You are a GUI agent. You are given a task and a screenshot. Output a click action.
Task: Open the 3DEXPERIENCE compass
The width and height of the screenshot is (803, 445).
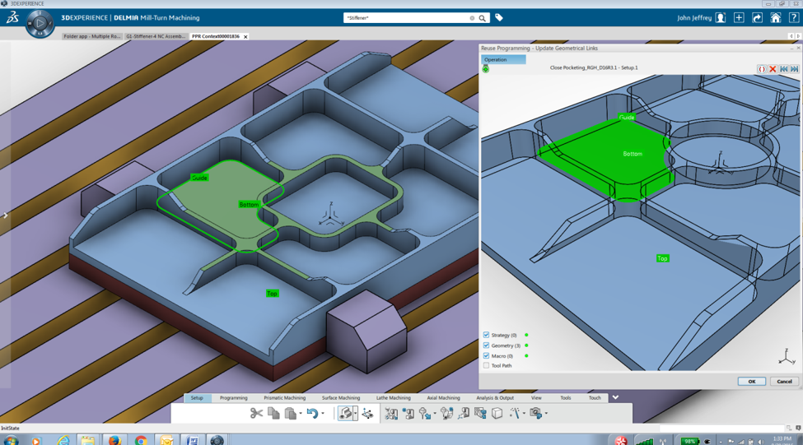(39, 24)
